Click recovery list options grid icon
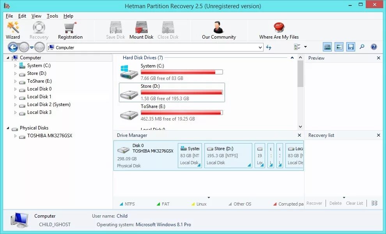Screen dimensions: 386x234 pos(374,203)
